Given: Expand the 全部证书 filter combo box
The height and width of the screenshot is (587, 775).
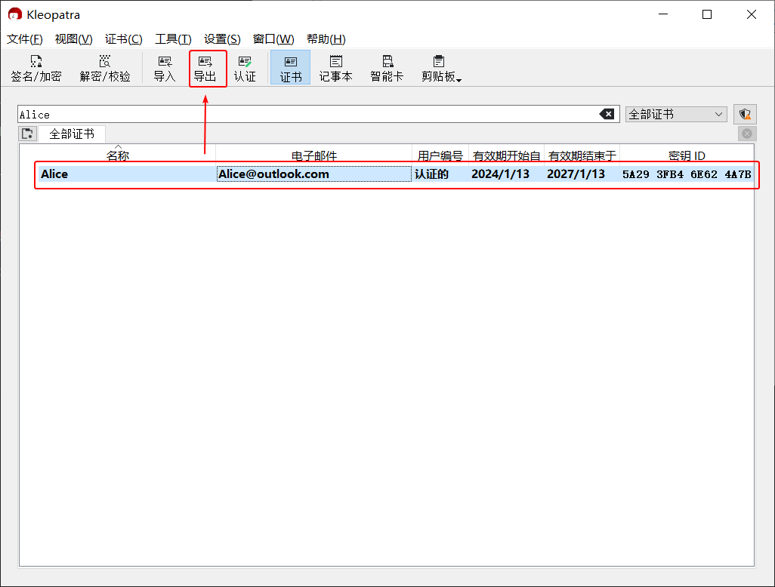Looking at the screenshot, I should 675,115.
